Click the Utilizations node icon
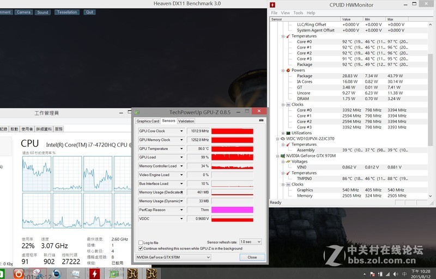Image resolution: width=436 pixels, height=279 pixels. (288, 133)
